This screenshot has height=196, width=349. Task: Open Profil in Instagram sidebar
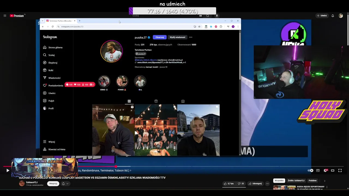click(x=49, y=108)
